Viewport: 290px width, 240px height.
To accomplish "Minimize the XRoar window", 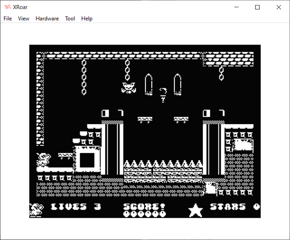I will (x=236, y=7).
